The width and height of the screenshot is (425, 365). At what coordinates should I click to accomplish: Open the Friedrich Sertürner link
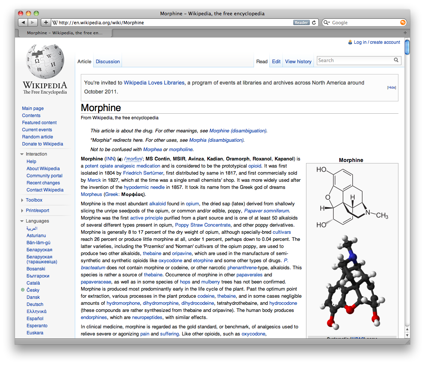point(143,173)
